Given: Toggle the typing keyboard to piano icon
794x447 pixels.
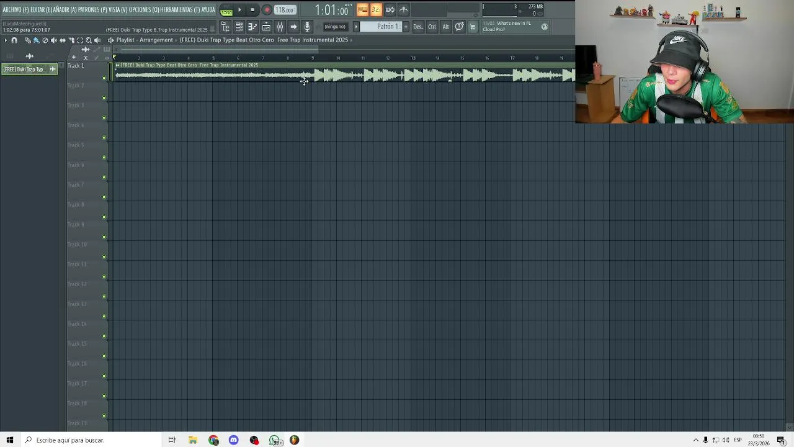Looking at the screenshot, I should (x=363, y=10).
